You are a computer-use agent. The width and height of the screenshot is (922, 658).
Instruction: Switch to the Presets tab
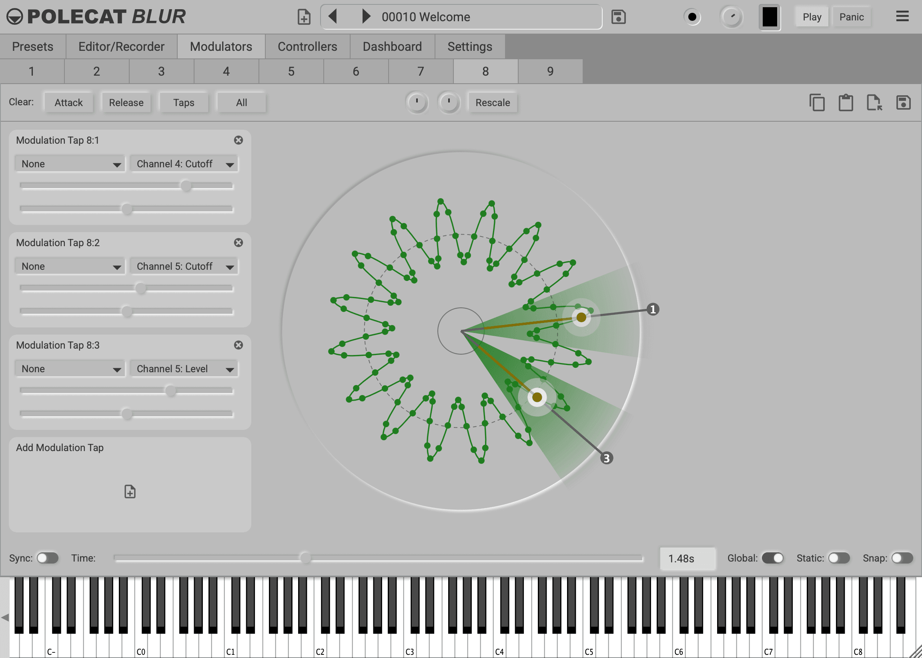33,46
